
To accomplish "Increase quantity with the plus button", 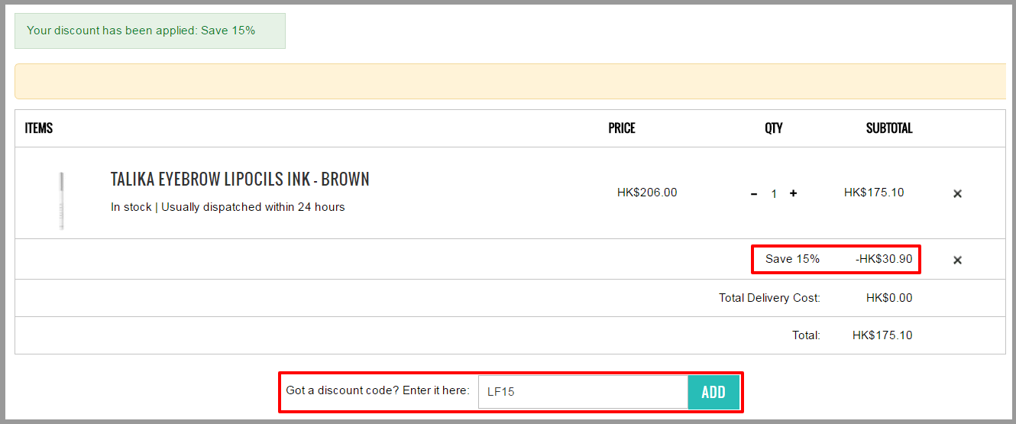I will [793, 193].
